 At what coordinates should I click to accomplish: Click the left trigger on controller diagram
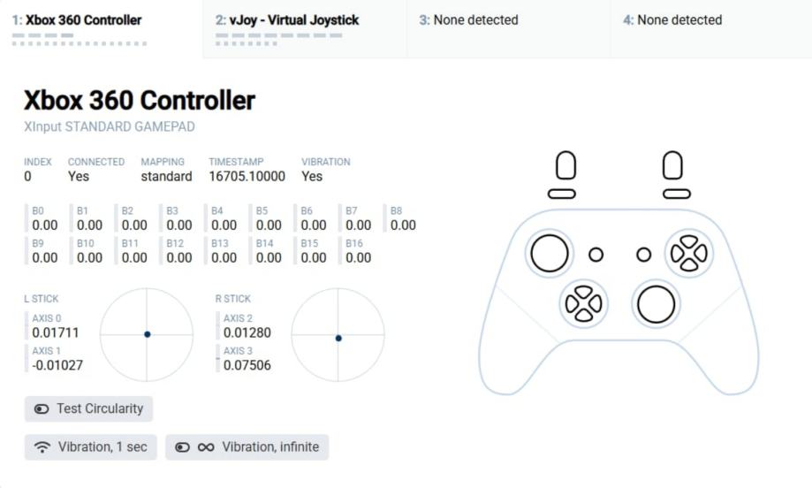565,165
